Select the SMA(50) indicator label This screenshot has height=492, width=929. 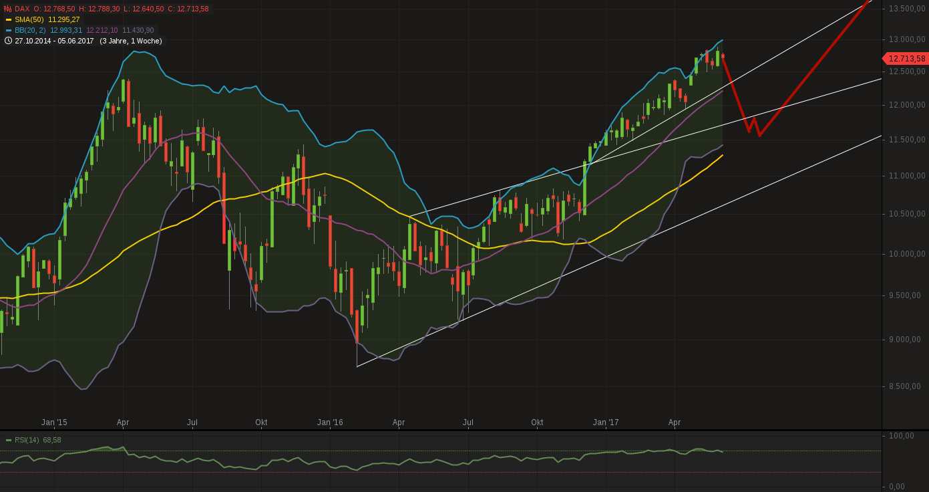click(x=29, y=19)
